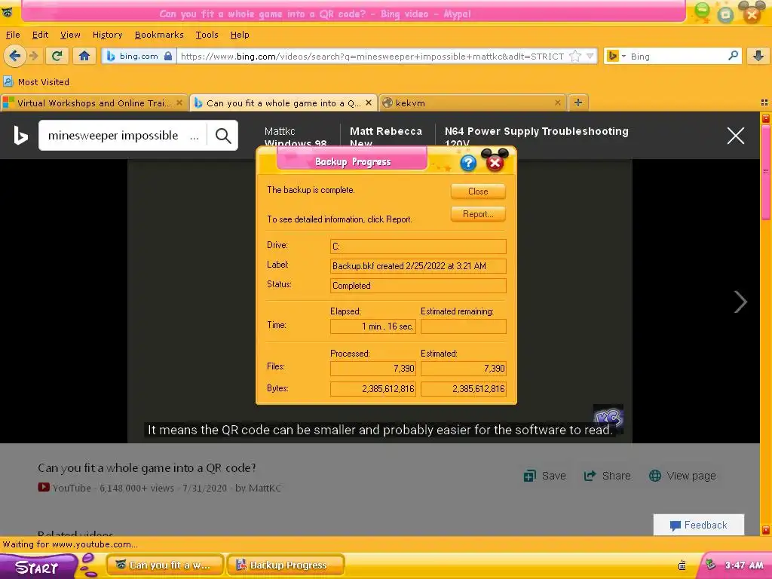Screen dimensions: 772x579
Task: Go forward with the browser forward arrow
Action: (x=33, y=56)
